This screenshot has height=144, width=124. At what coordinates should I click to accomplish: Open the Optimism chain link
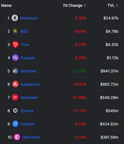tap(29, 98)
